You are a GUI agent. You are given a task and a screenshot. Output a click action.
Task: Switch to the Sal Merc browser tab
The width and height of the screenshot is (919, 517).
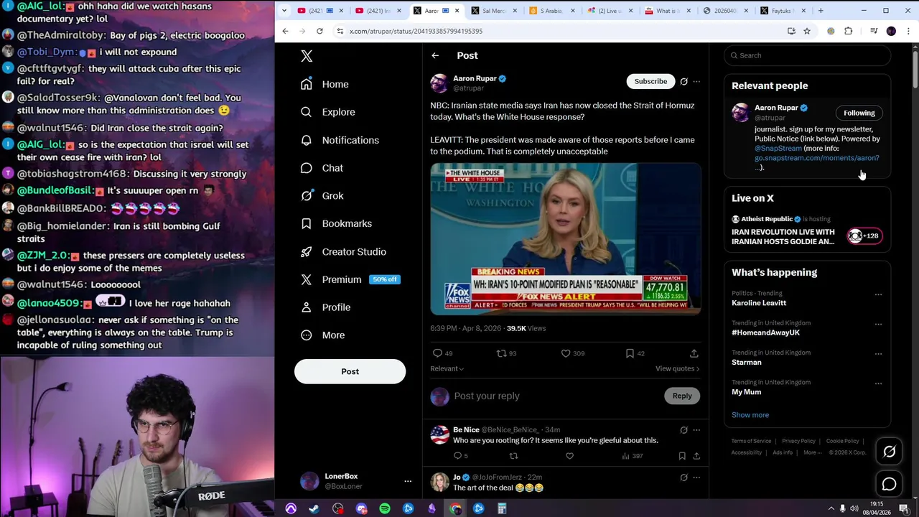tap(494, 11)
